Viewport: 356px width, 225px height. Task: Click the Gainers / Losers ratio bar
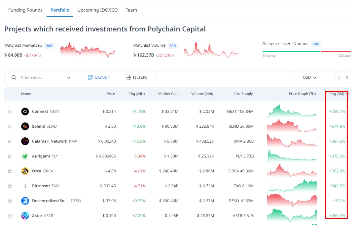306,51
